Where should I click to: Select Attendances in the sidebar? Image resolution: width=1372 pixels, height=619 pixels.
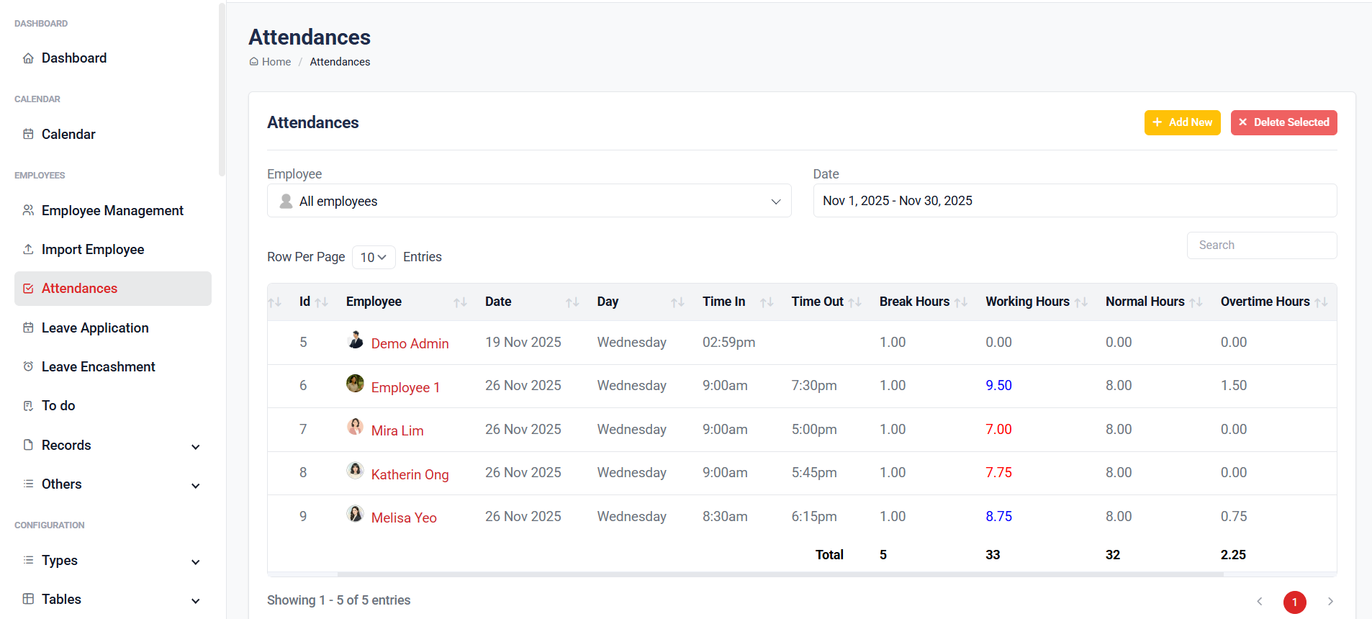[79, 289]
